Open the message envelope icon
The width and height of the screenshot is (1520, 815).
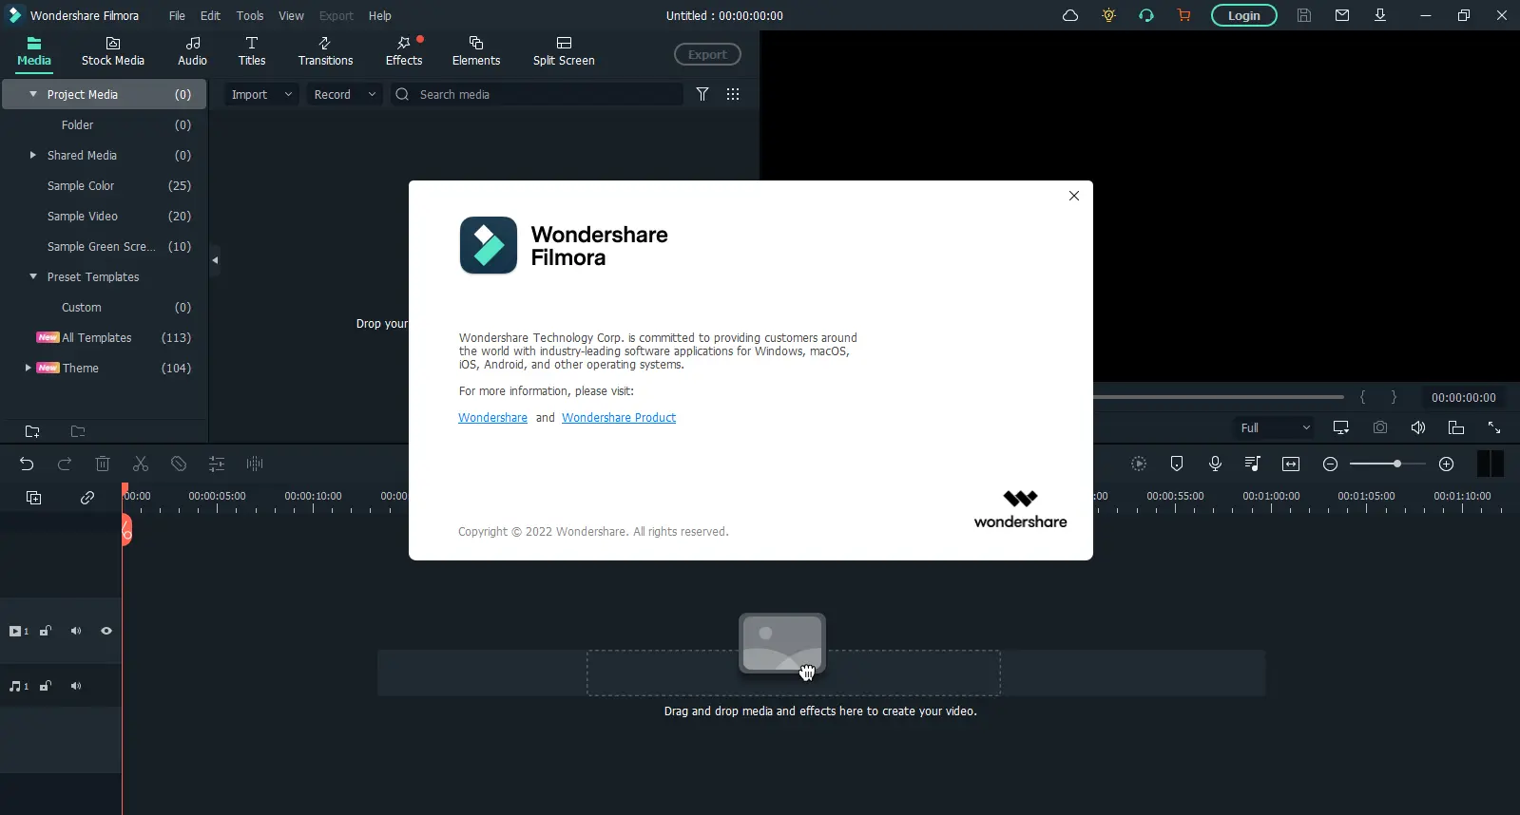(x=1342, y=15)
